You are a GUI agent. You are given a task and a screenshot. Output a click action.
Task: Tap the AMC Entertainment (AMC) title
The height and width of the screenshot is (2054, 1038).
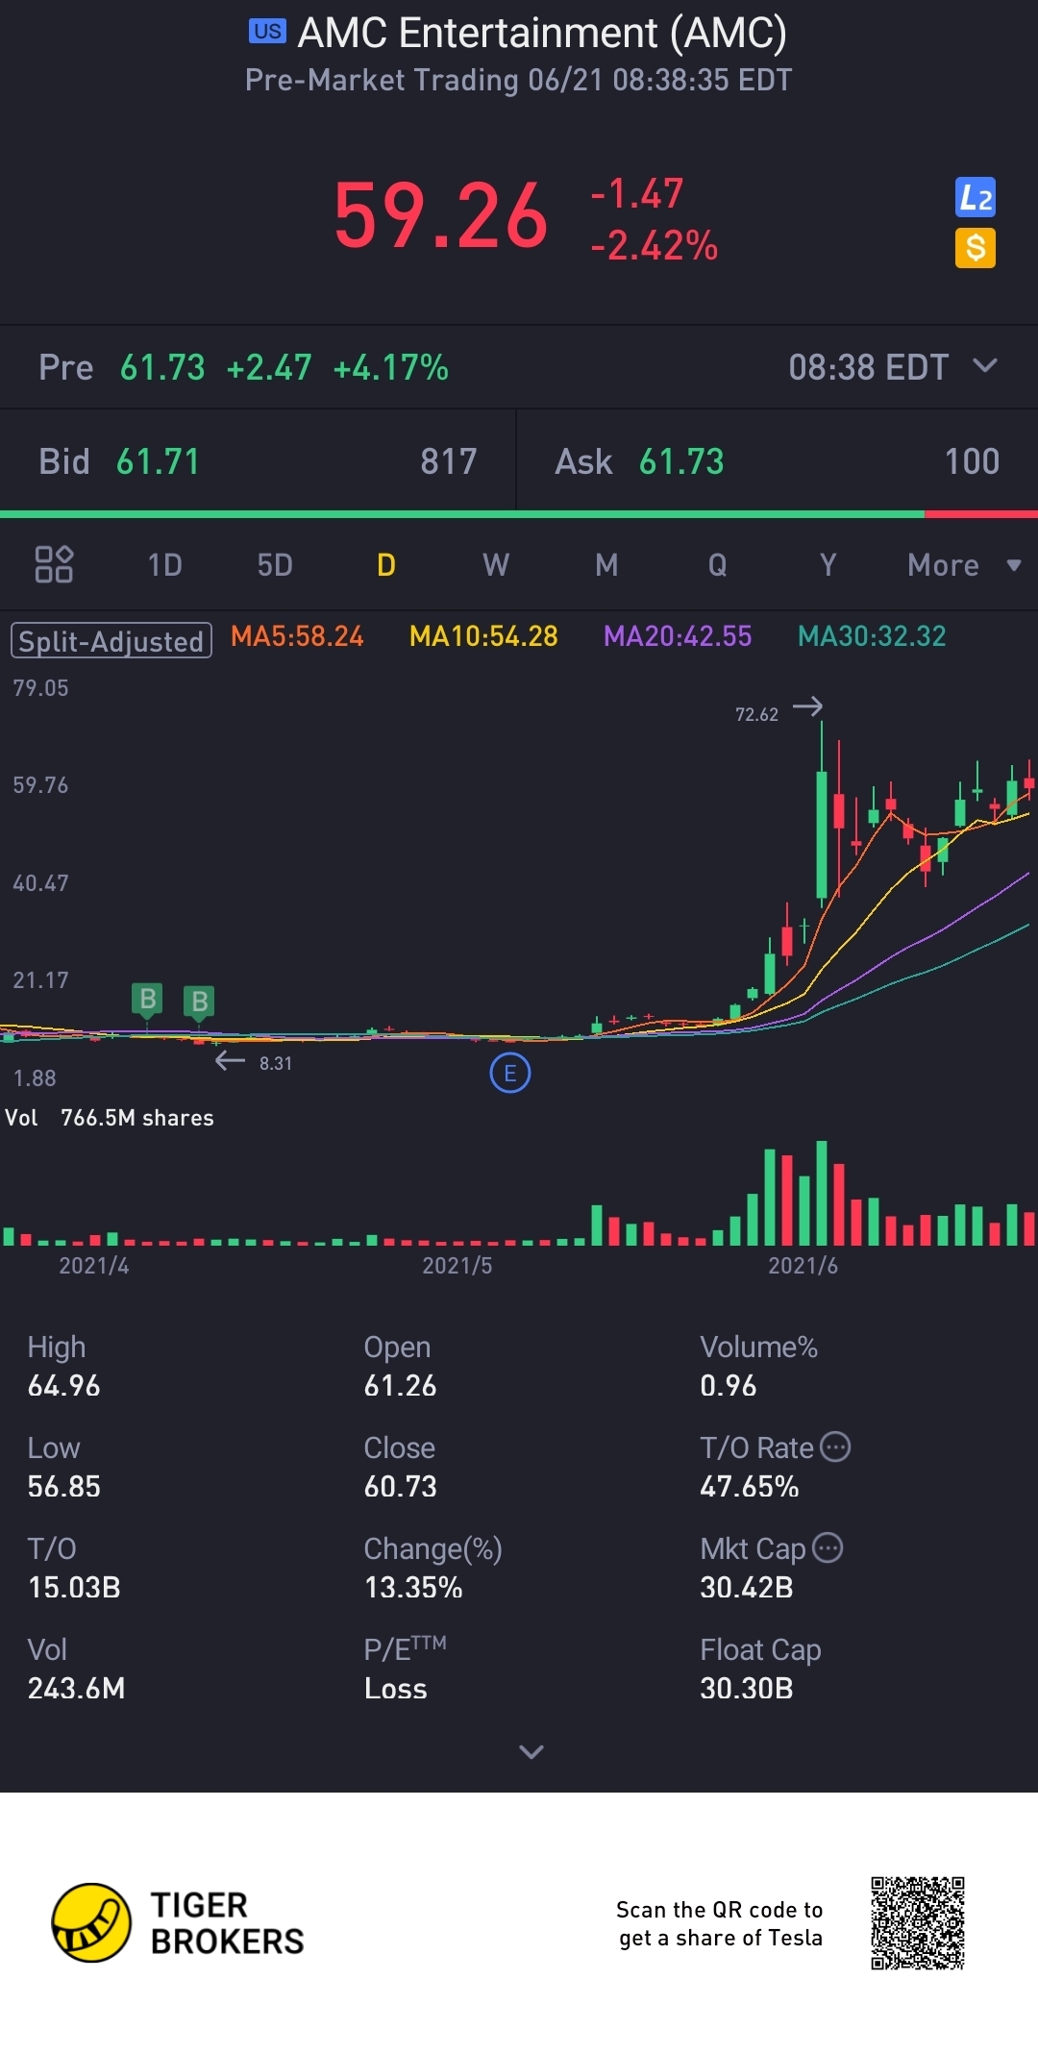tap(542, 33)
